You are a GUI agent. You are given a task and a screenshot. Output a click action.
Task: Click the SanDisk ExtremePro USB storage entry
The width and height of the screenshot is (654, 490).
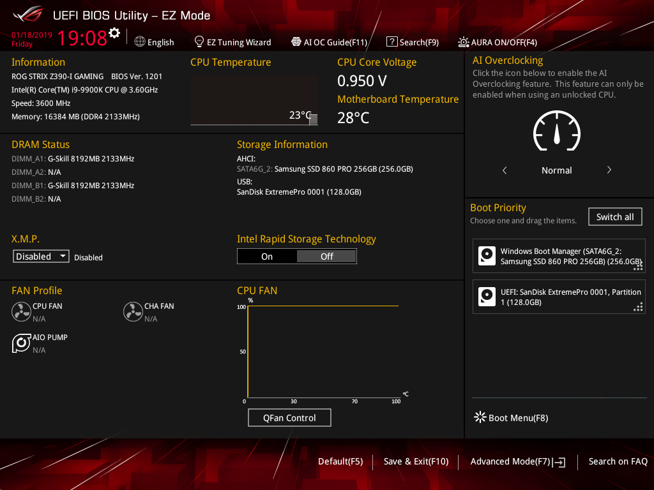tap(299, 191)
